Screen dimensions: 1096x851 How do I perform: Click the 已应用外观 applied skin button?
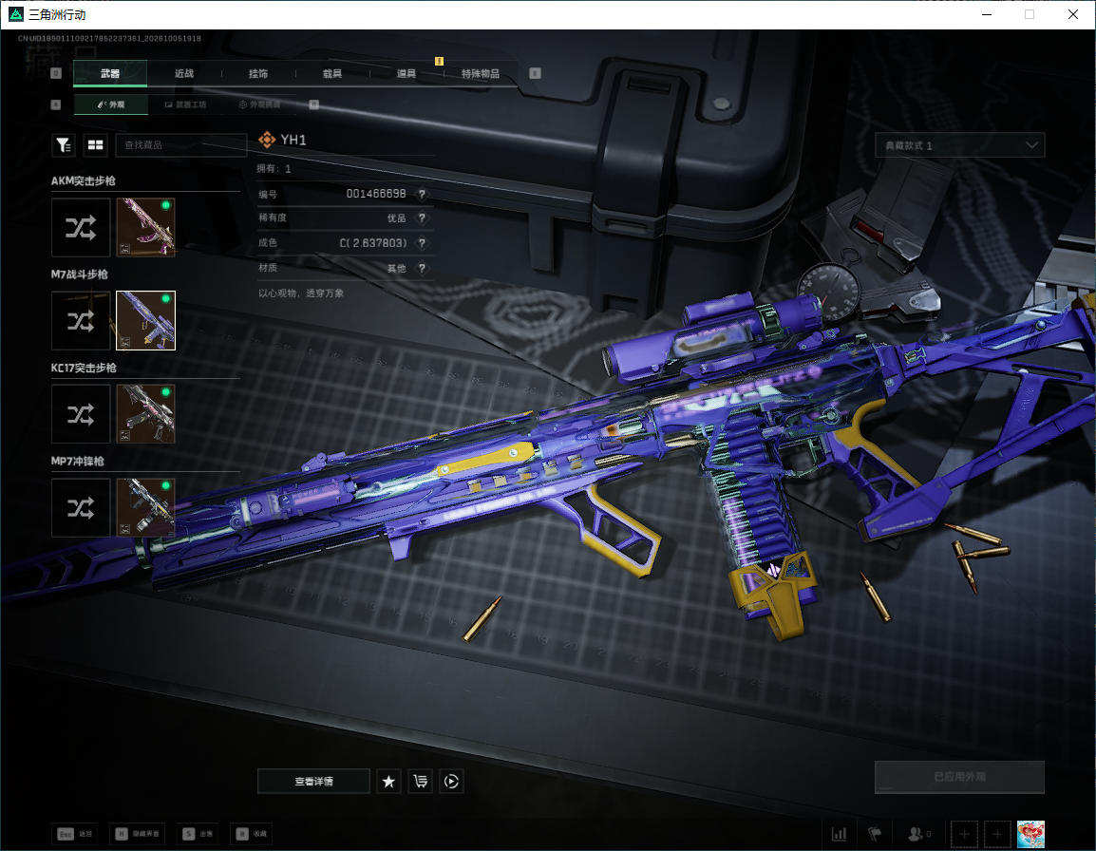[959, 777]
